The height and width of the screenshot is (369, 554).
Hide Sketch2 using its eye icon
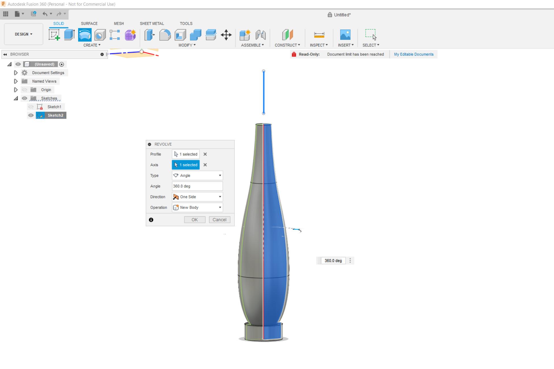31,115
